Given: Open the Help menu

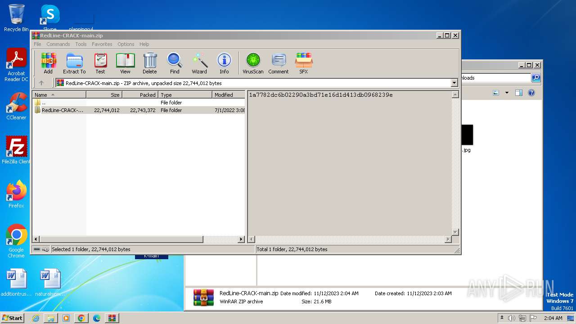Looking at the screenshot, I should [x=144, y=44].
